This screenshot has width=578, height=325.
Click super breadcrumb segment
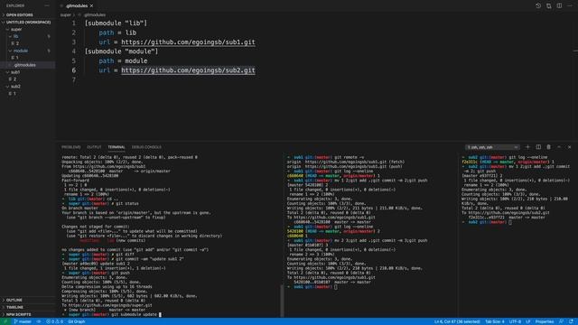(x=66, y=15)
